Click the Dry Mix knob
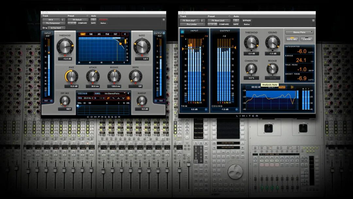 (x=65, y=101)
